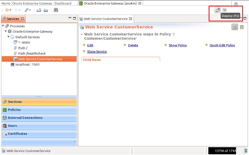Viewport: 249px width, 155px height.
Task: Open the Certificates navigation section
Action: 39,134
